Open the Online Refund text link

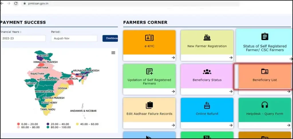pos(207,114)
